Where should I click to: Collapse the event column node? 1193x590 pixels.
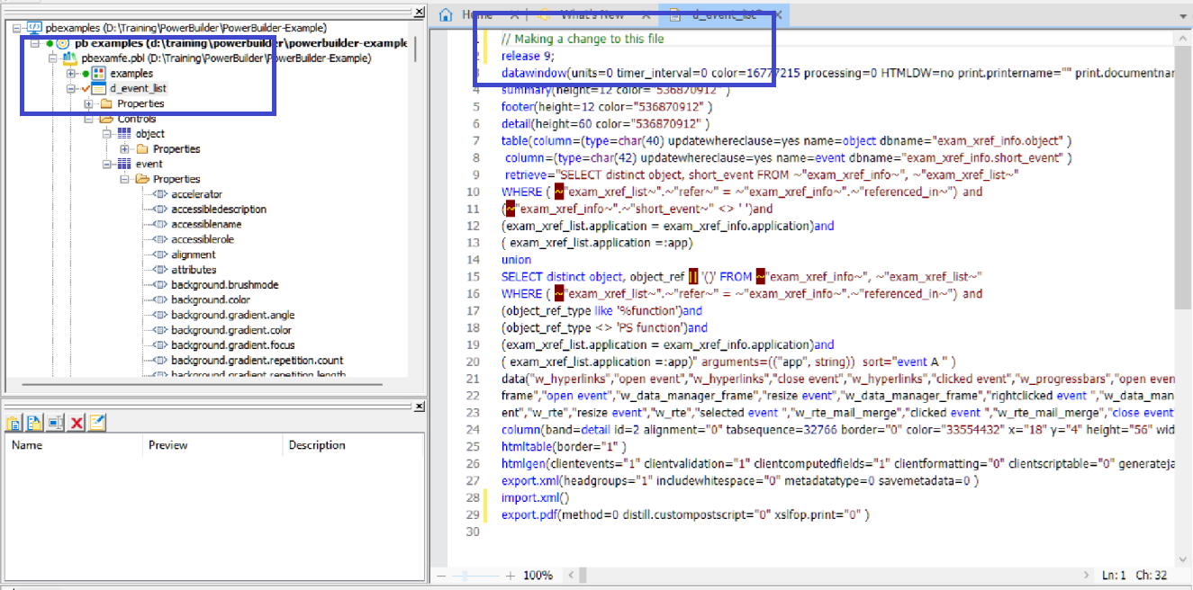click(106, 164)
